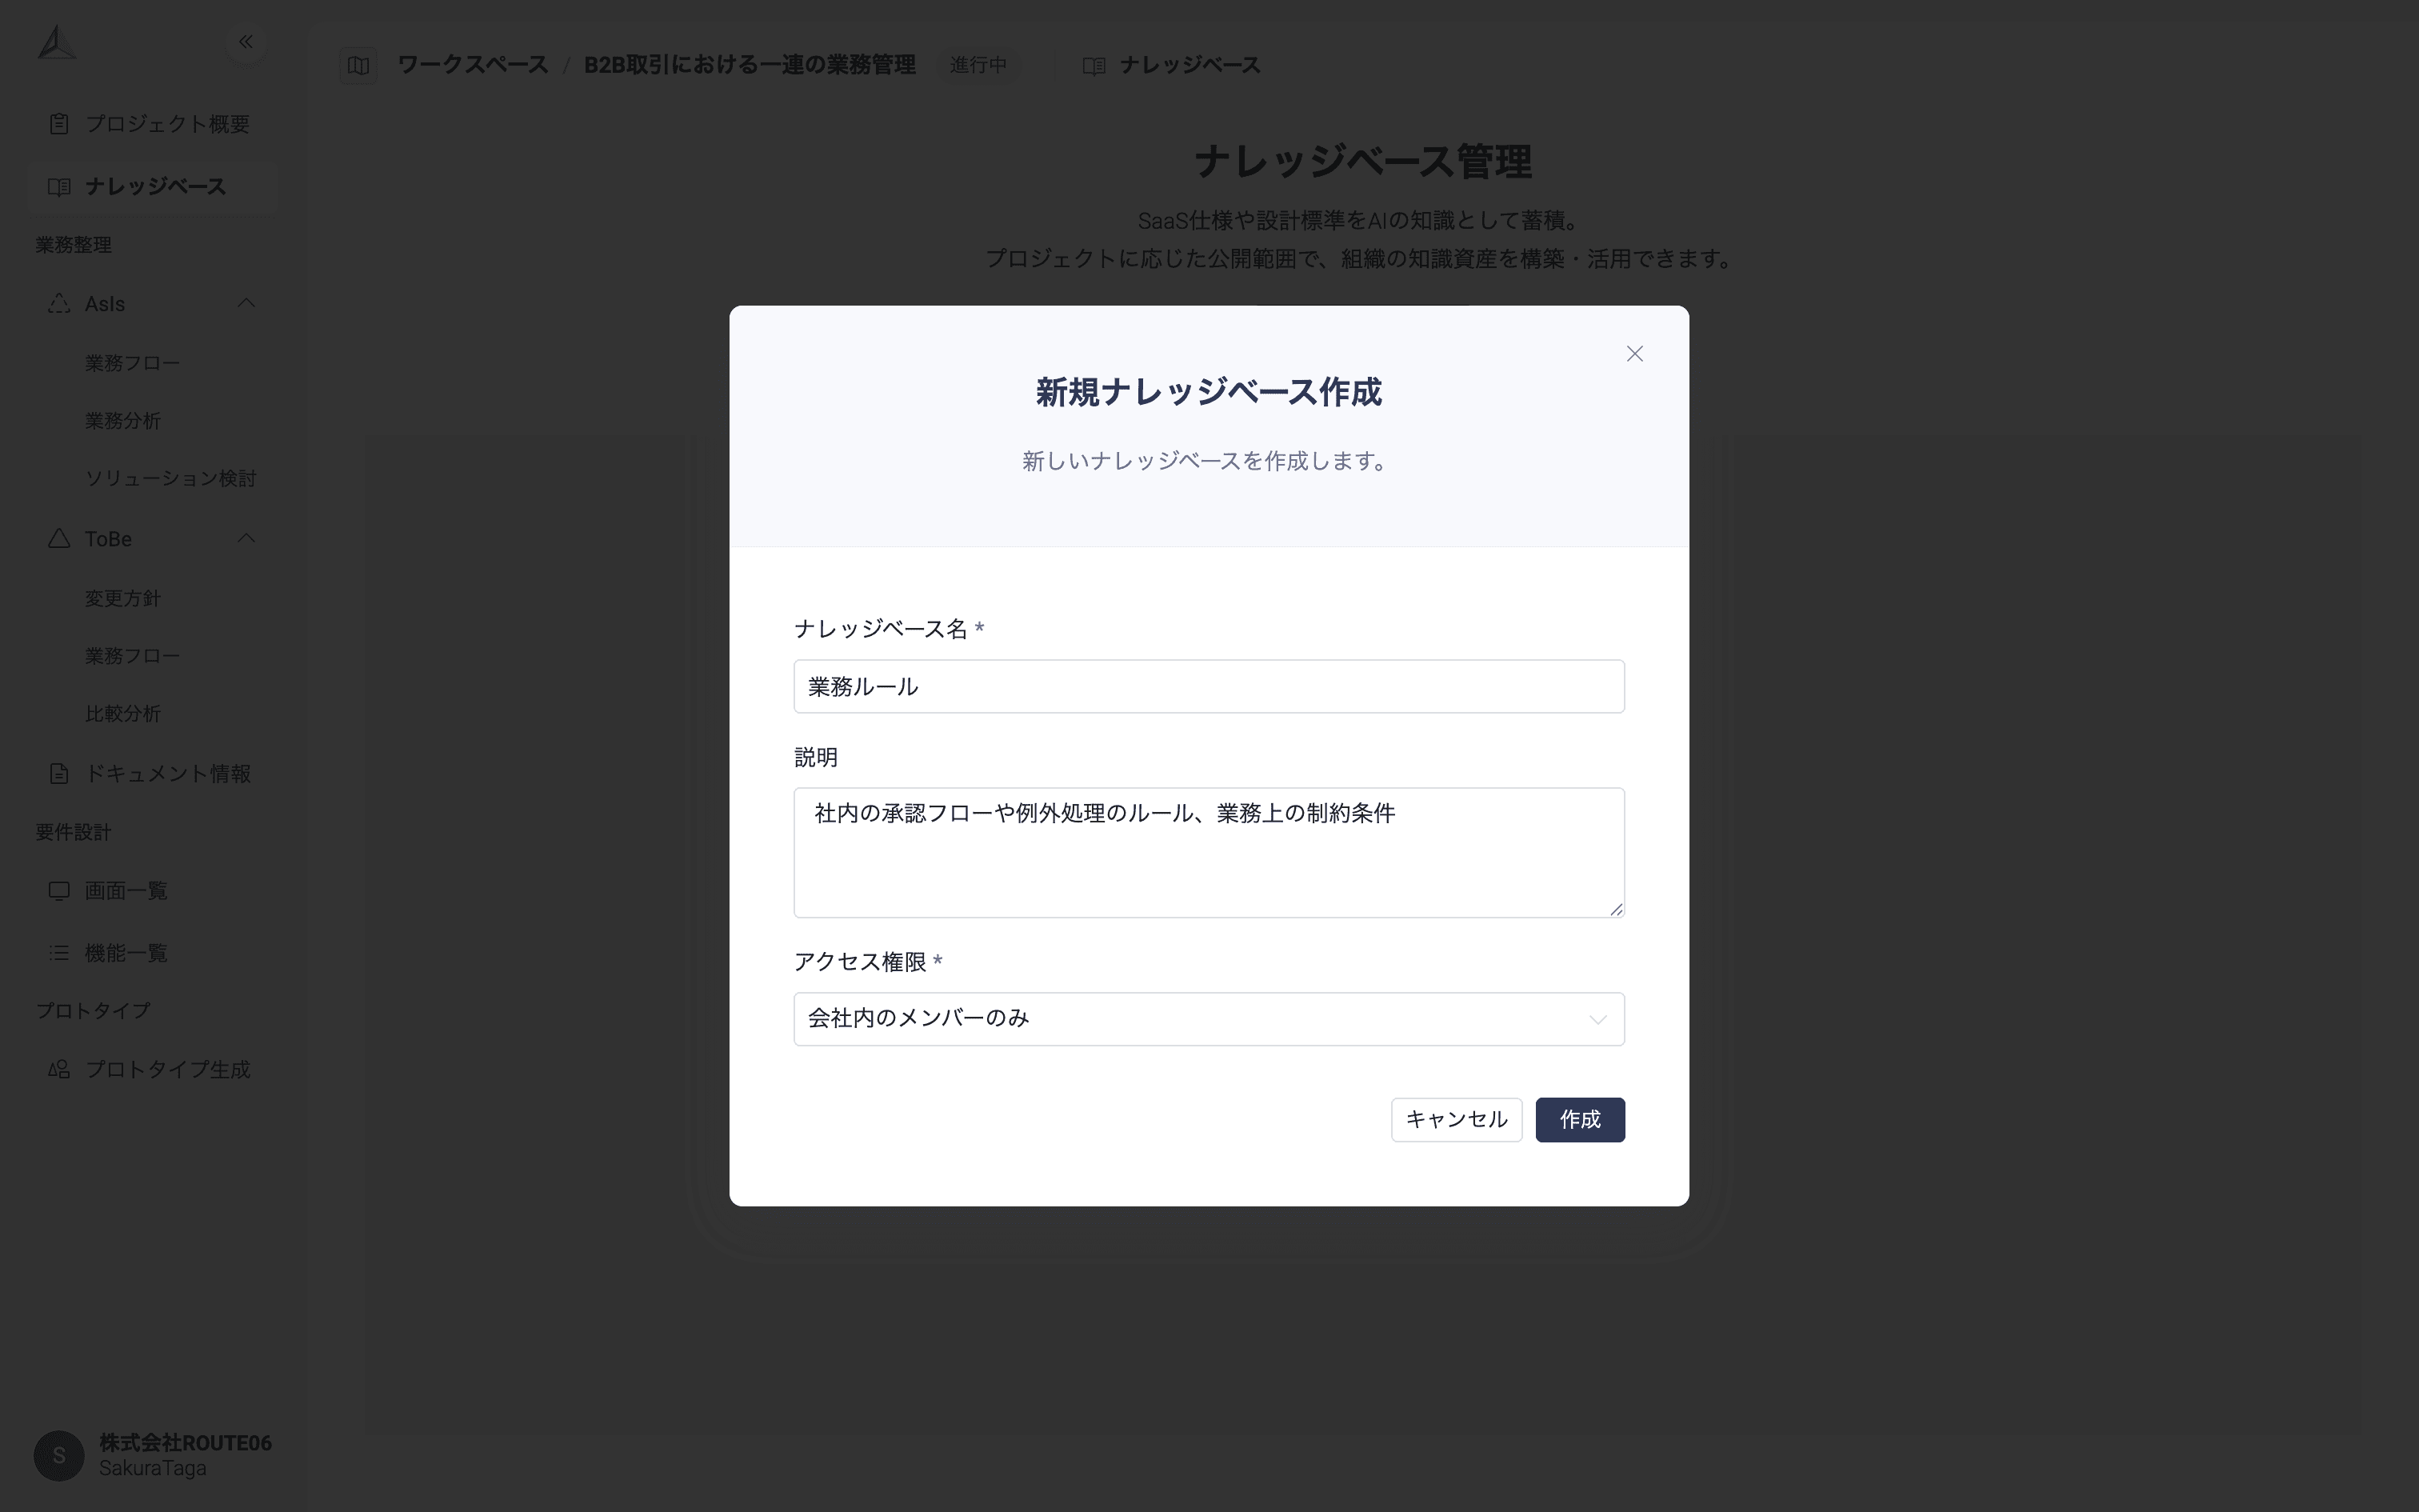This screenshot has width=2419, height=1512.
Task: Collapse the AsIs section
Action: pyautogui.click(x=246, y=303)
